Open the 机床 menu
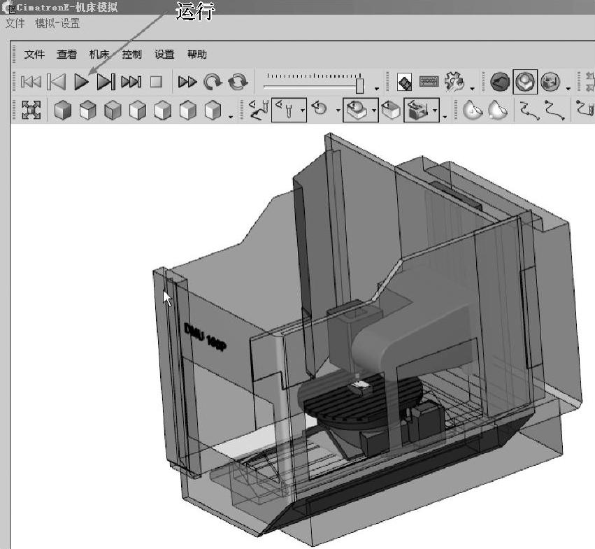This screenshot has height=549, width=595. click(99, 55)
